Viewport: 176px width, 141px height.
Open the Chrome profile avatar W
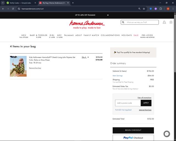(x=168, y=9)
